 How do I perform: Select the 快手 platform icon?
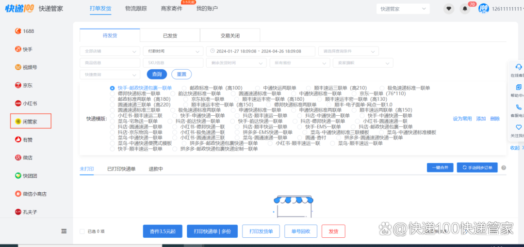coord(18,49)
